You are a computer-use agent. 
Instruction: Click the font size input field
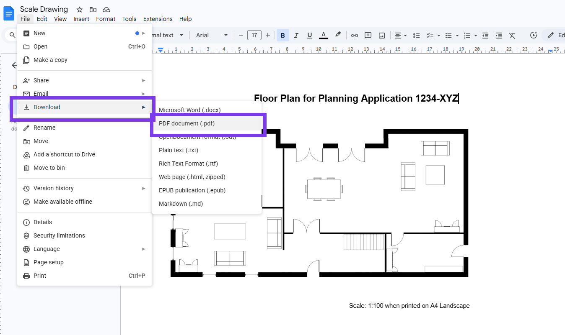[x=254, y=35]
